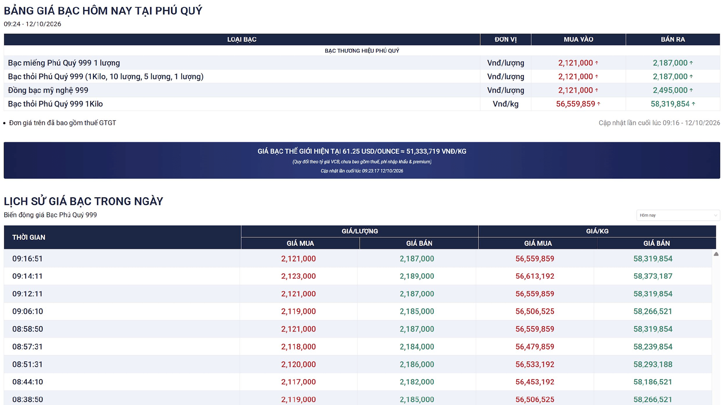Click "Vnđ/kg" unit cell
726x405 pixels.
[505, 104]
